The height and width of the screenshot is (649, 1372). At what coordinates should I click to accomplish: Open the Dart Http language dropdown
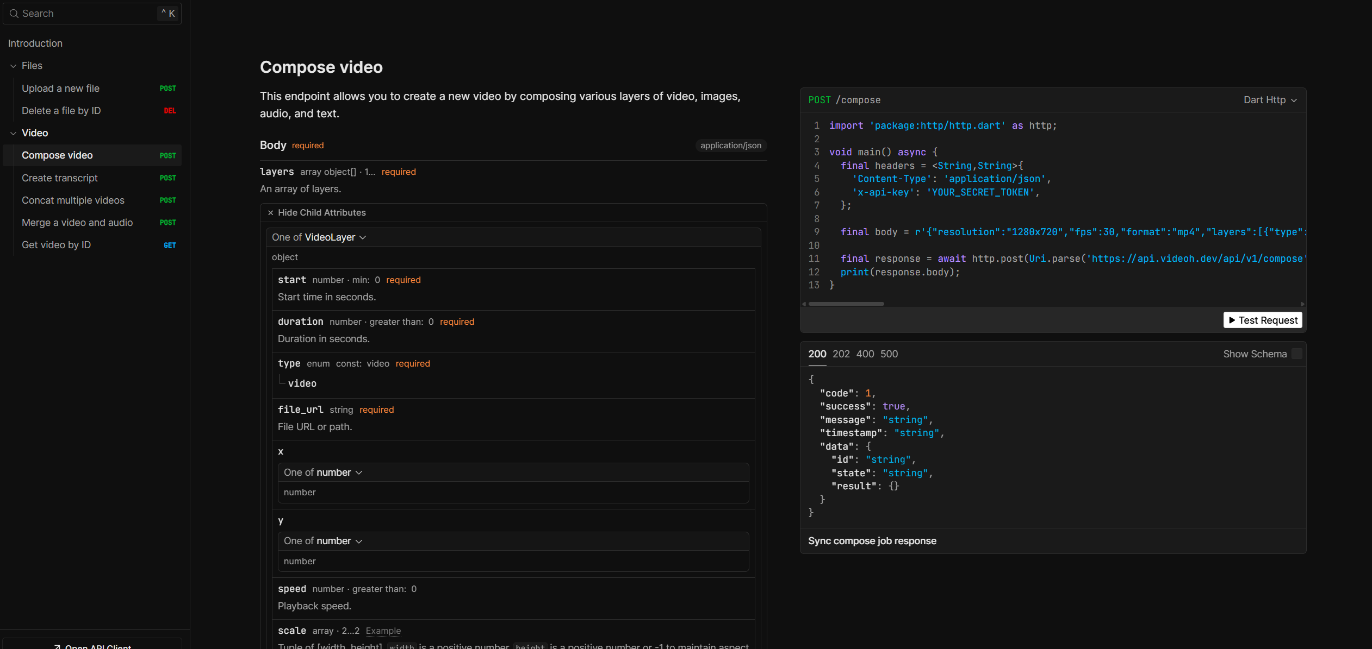click(x=1269, y=99)
